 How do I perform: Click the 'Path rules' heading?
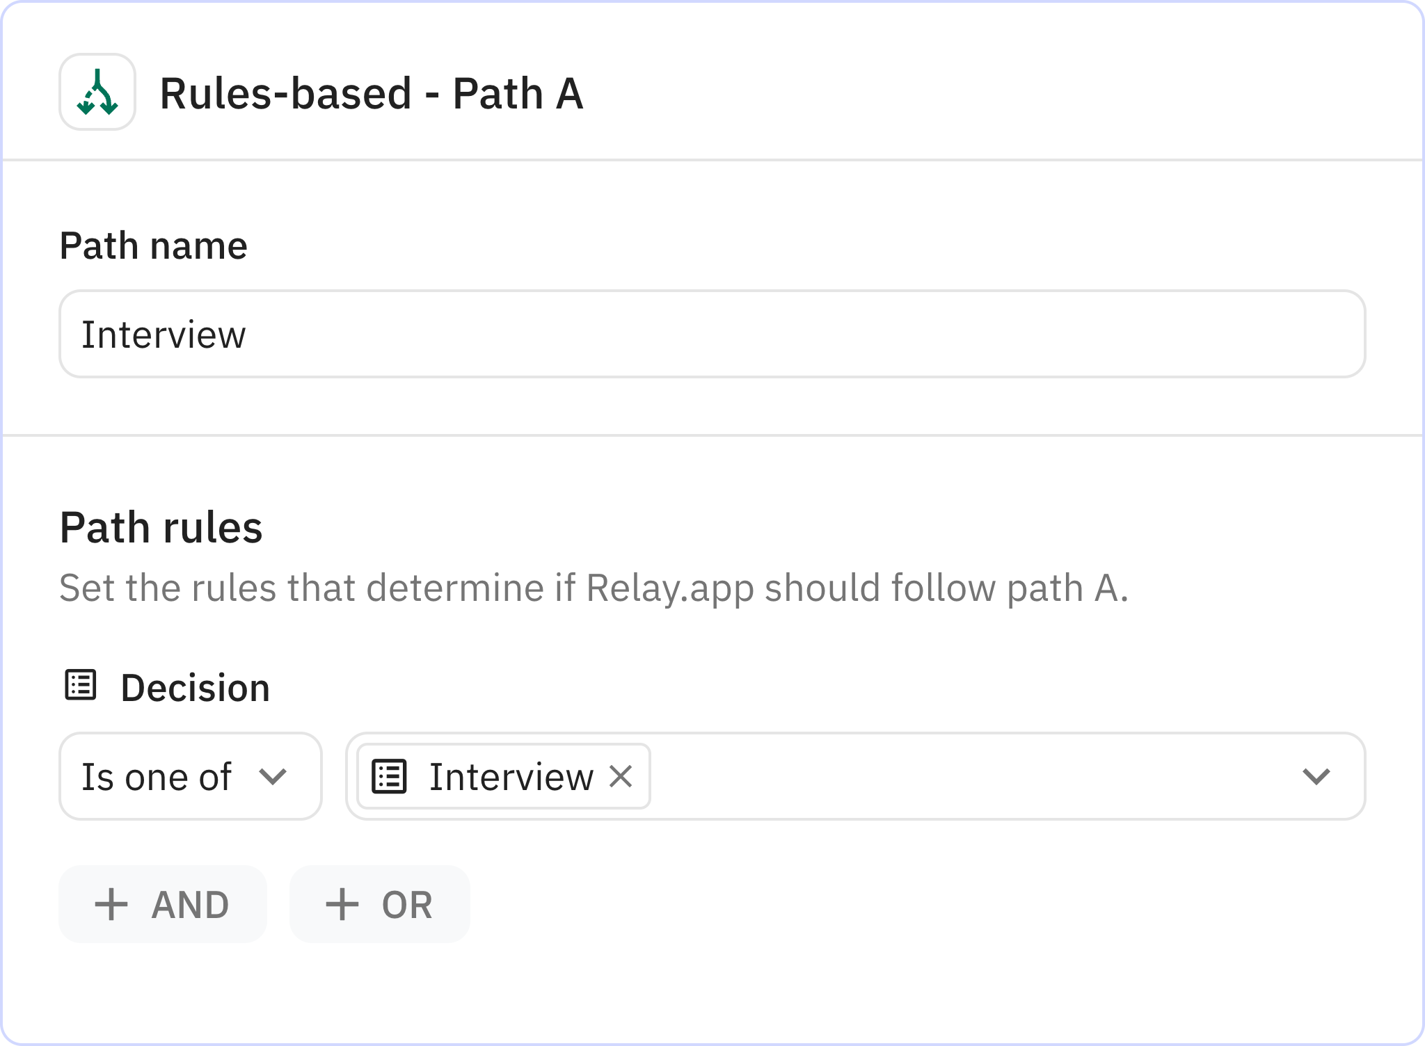[161, 527]
